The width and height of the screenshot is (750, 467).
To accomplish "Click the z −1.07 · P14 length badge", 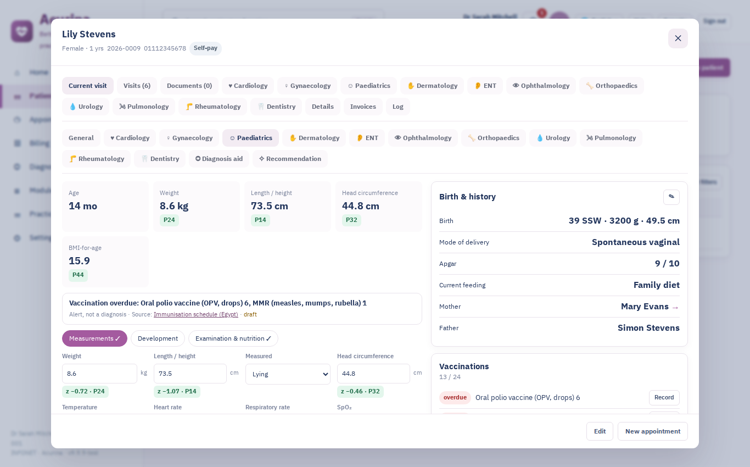I will click(177, 392).
